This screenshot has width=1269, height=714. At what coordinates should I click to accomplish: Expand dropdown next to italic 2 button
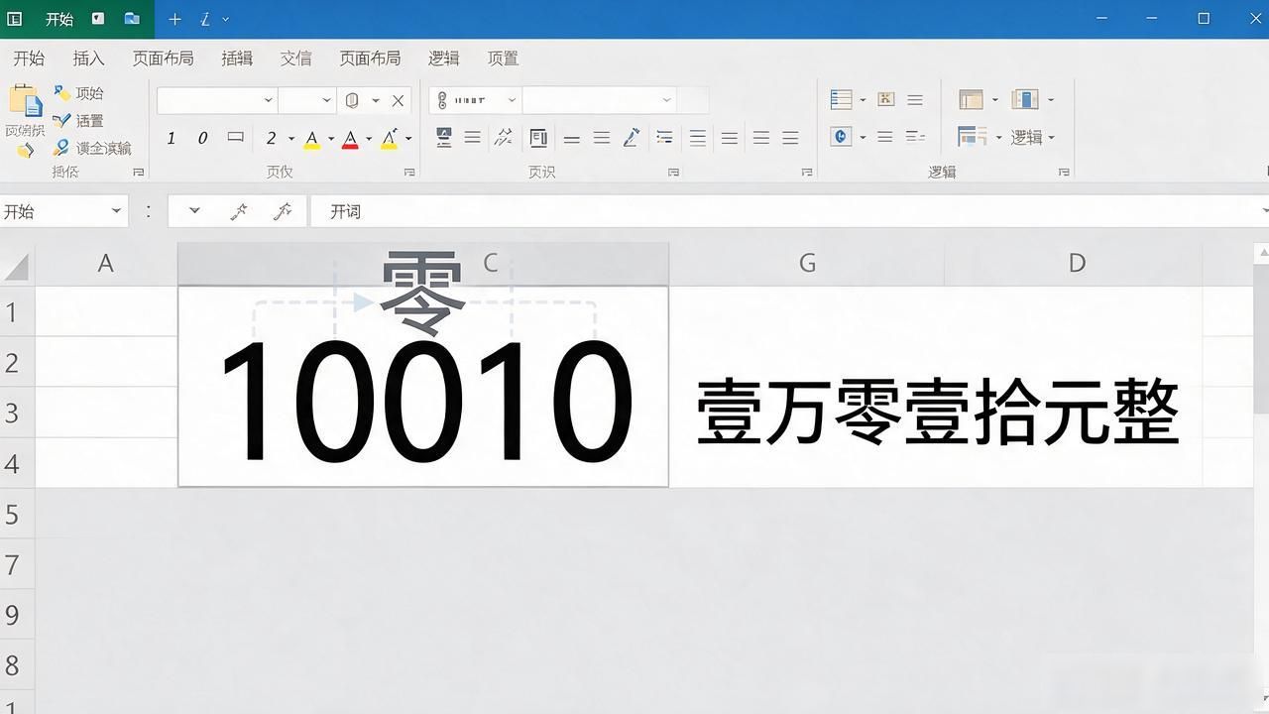290,138
